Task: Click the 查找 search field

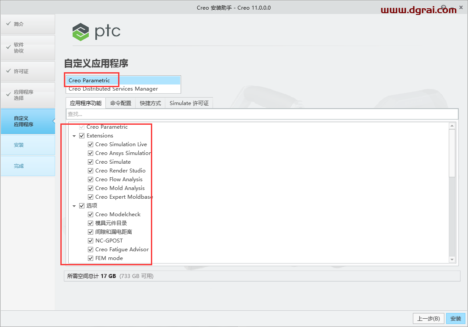Action: [x=262, y=114]
